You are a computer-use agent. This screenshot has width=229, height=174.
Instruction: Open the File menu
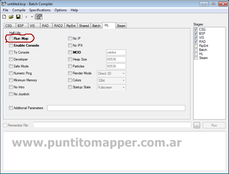[x=6, y=10]
